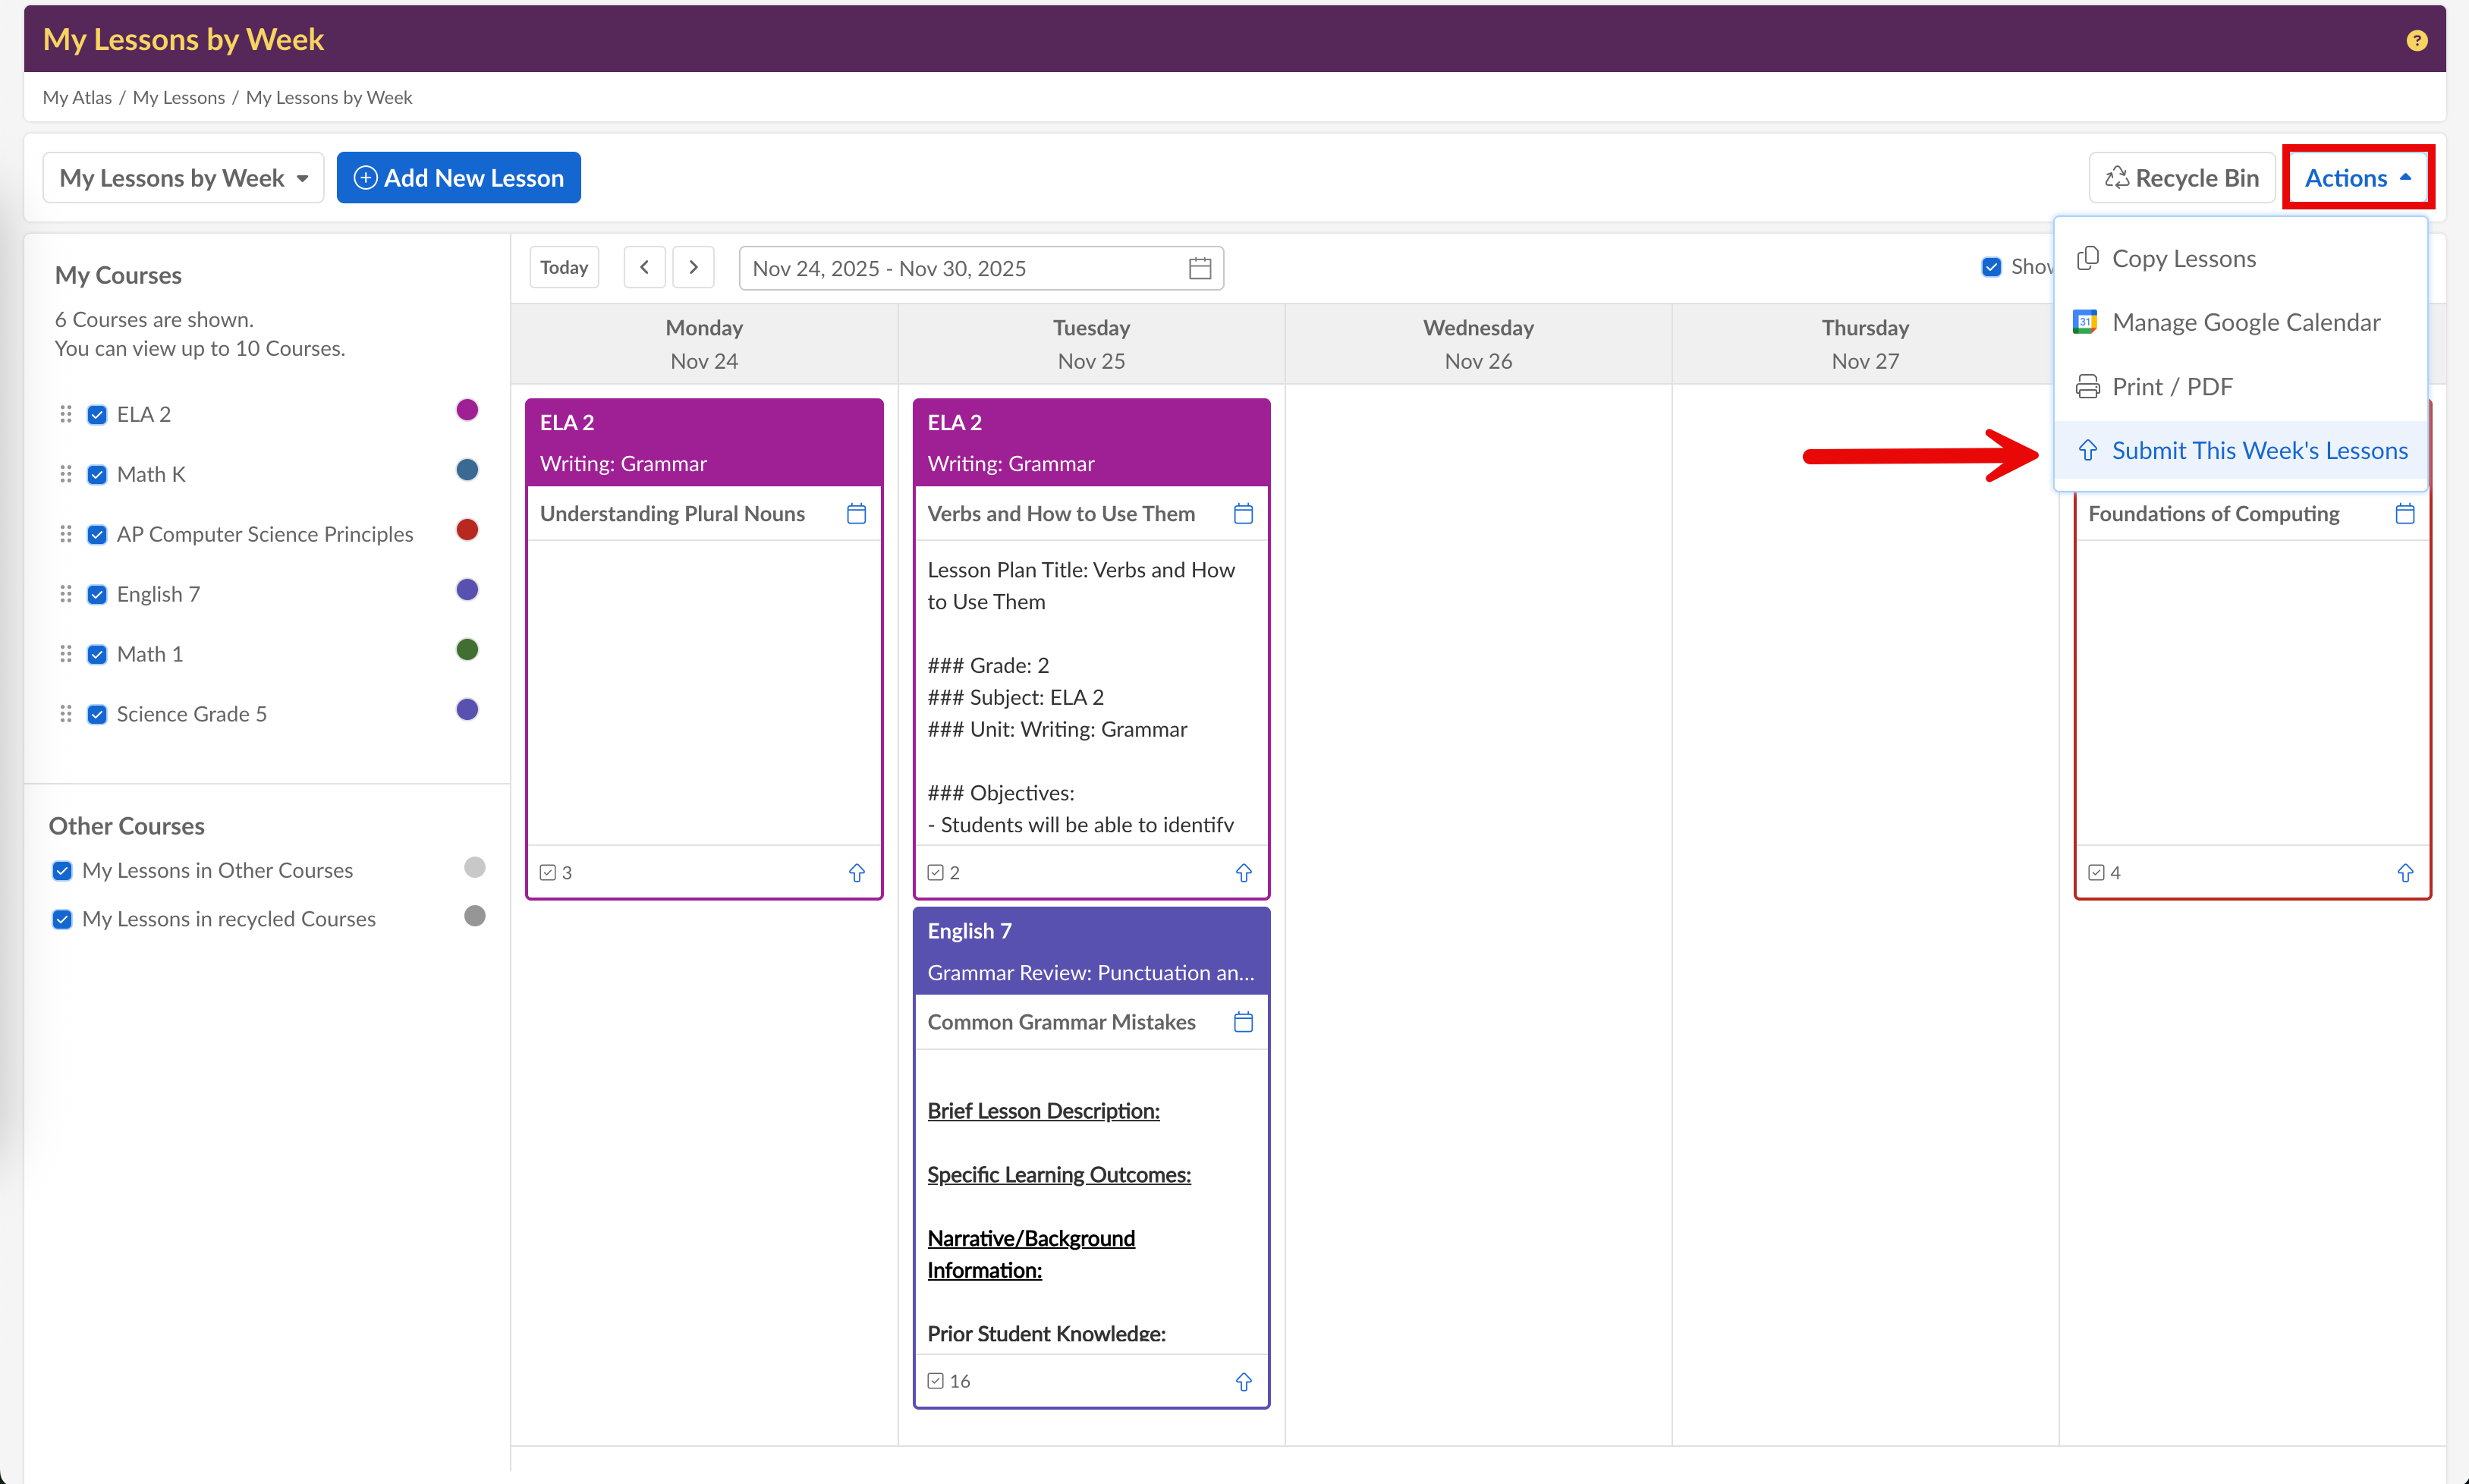Image resolution: width=2469 pixels, height=1484 pixels.
Task: Uncheck the ELA 2 course checkbox
Action: pyautogui.click(x=97, y=414)
